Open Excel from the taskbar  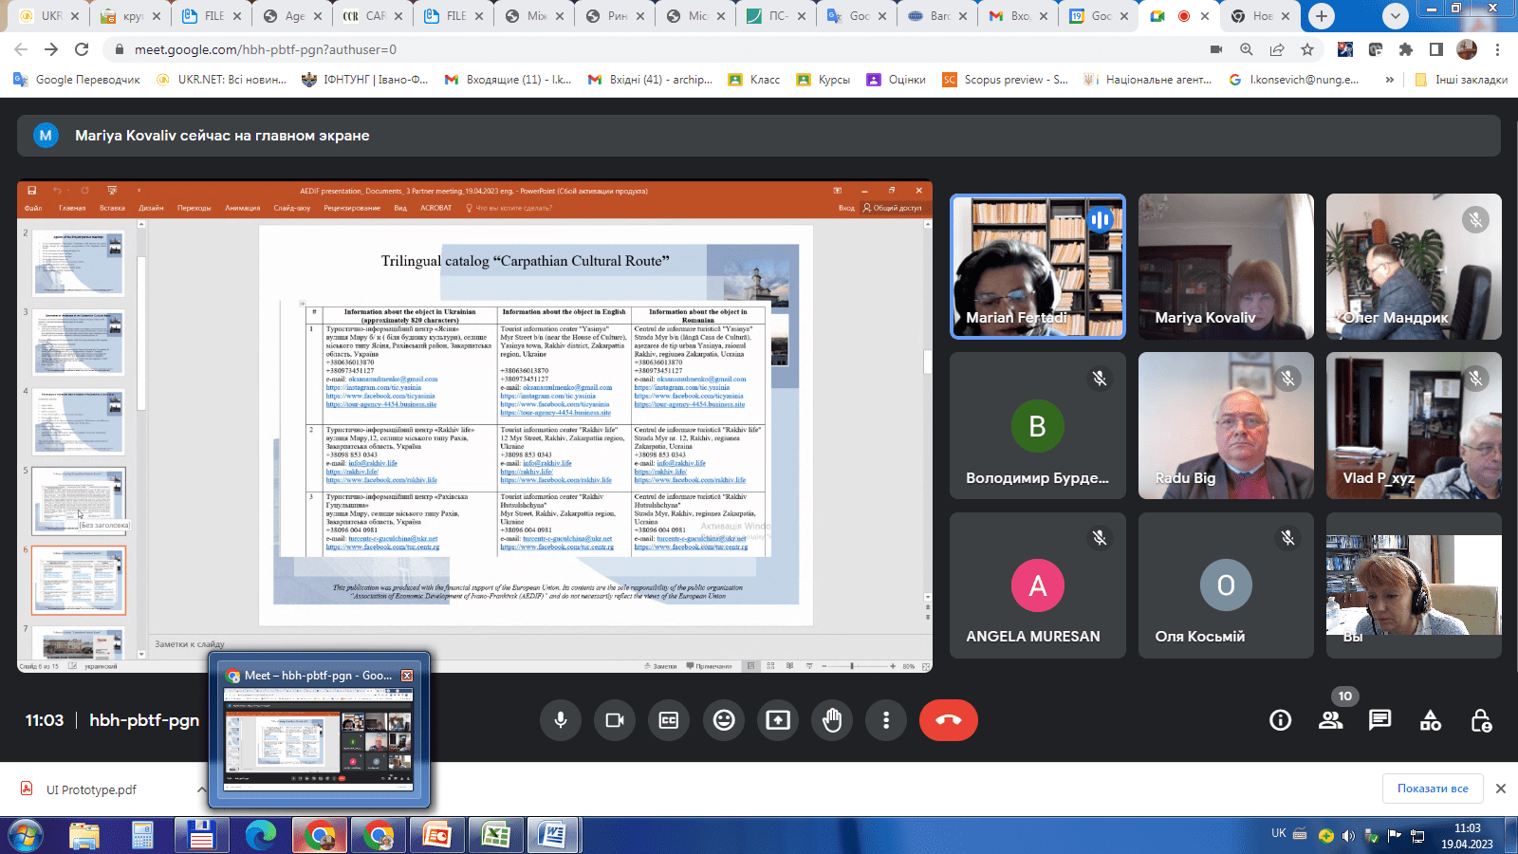[x=495, y=836]
